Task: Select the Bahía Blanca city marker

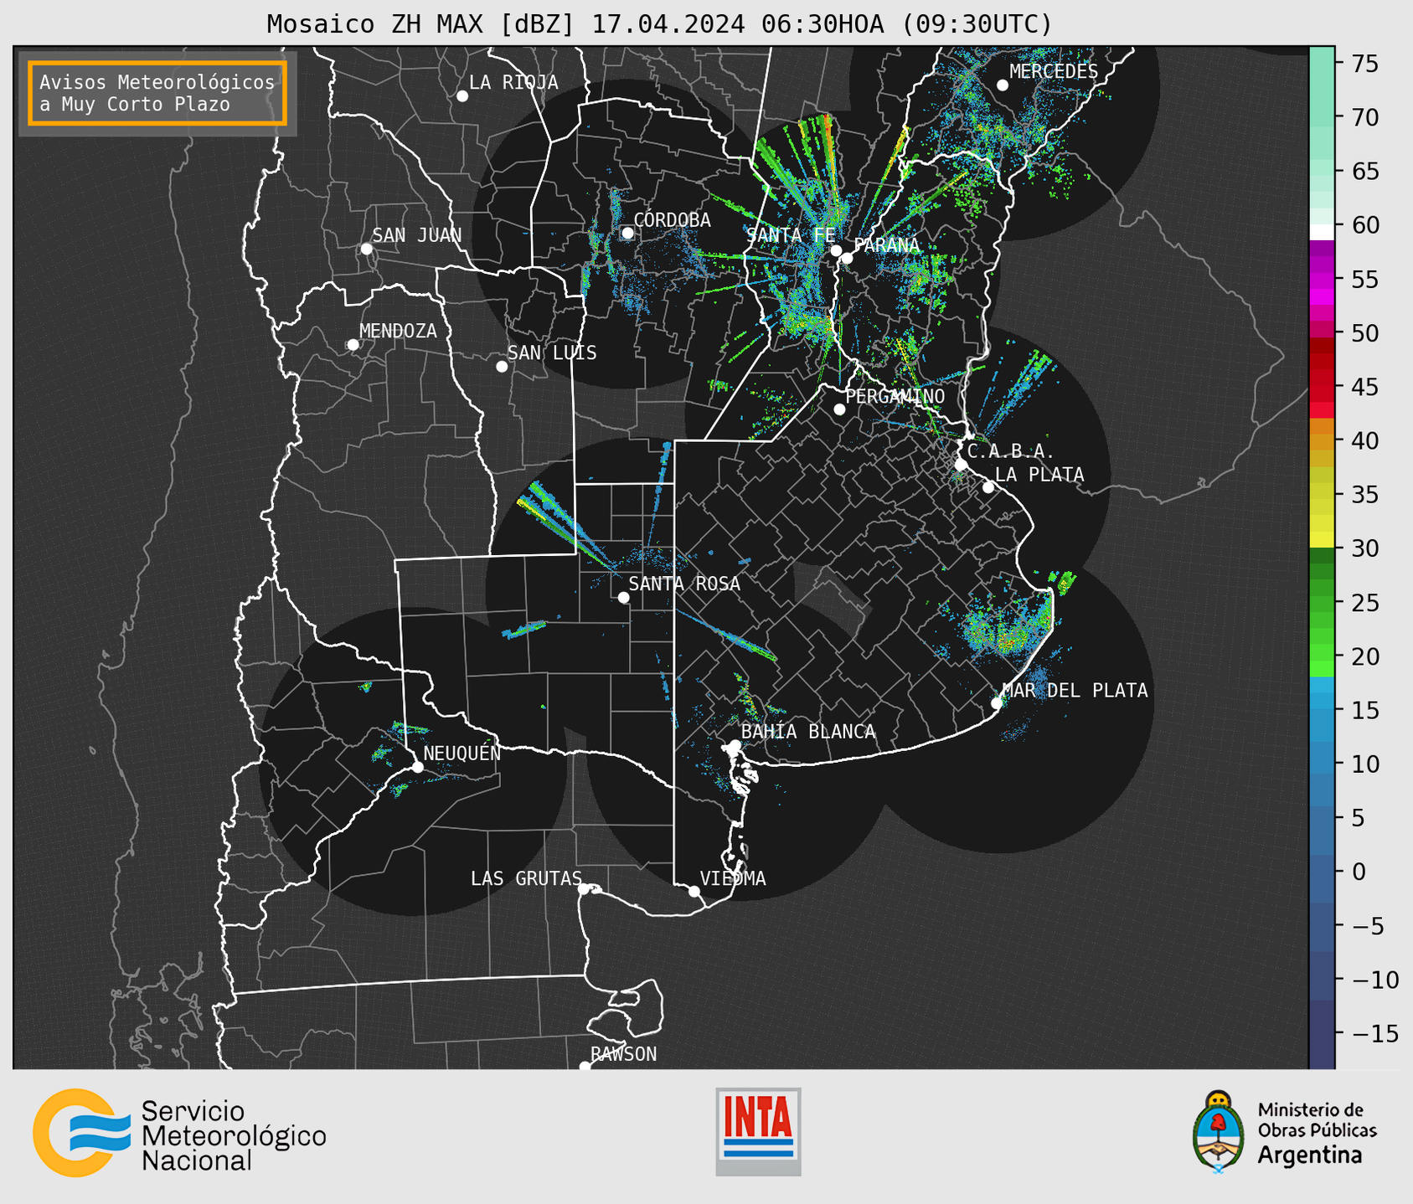Action: coord(735,745)
